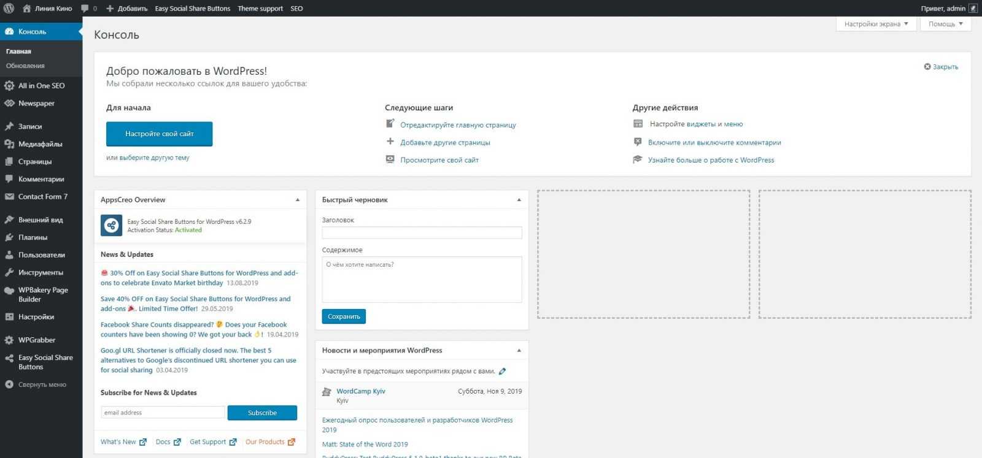Open the Настройки экрана dropdown
This screenshot has height=458, width=982.
[876, 24]
